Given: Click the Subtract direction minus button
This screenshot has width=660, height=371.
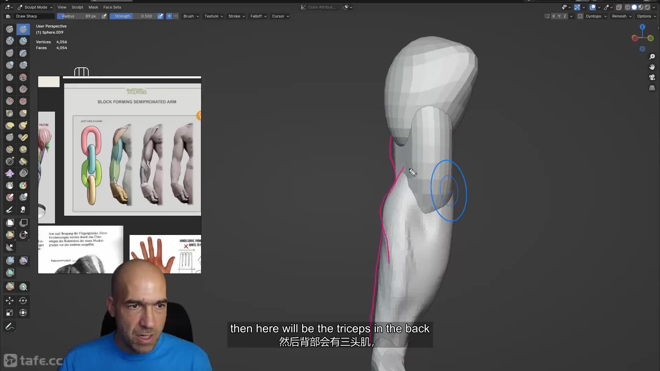Looking at the screenshot, I should [x=176, y=16].
